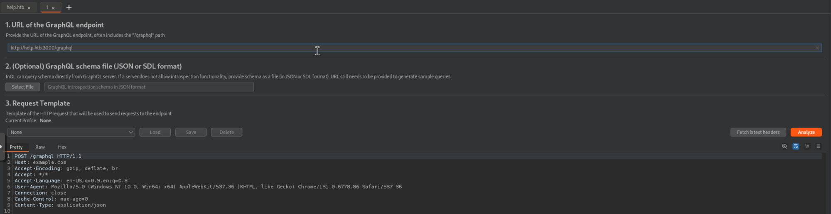Image resolution: width=831 pixels, height=214 pixels.
Task: Toggle the \n non-printable characters icon
Action: click(807, 146)
